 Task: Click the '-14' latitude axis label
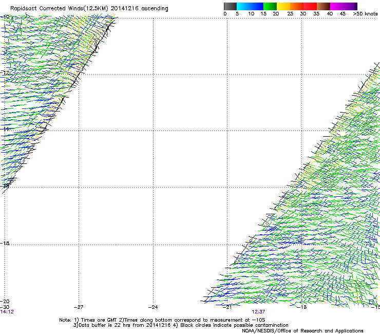(x=5, y=129)
